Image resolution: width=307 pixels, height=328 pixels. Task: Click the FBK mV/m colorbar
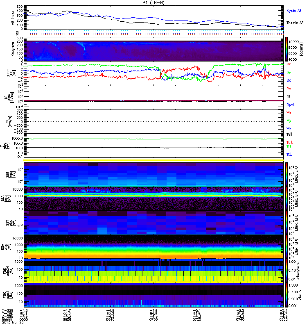click(x=287, y=271)
